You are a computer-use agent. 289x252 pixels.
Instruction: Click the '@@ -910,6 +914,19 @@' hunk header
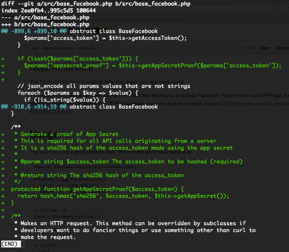tap(34, 107)
